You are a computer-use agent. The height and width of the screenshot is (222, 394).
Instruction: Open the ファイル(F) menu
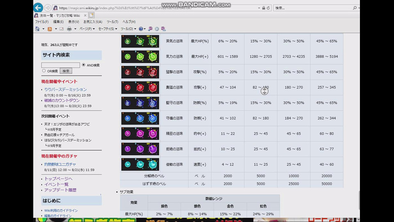pos(42,22)
